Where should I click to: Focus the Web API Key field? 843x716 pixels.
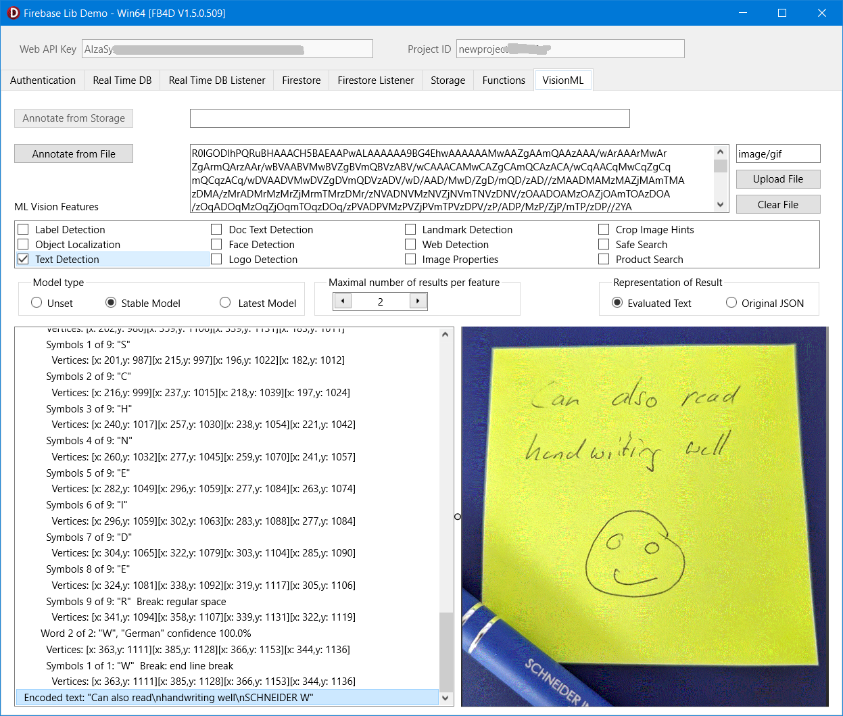227,49
